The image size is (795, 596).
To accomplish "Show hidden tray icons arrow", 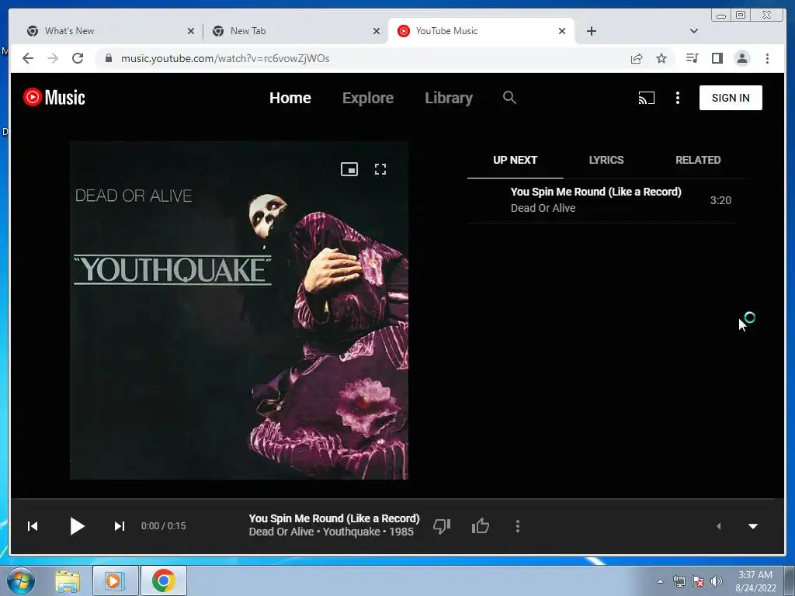I will [660, 581].
